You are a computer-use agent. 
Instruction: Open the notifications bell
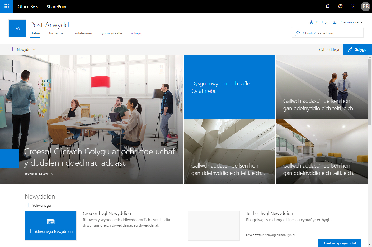(x=328, y=6)
